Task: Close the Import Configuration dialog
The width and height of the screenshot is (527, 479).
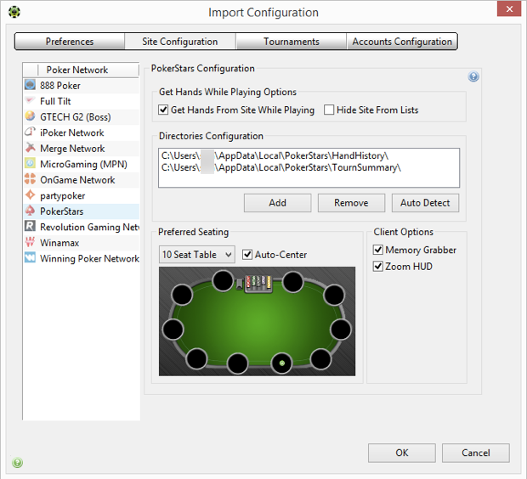Action: 509,8
